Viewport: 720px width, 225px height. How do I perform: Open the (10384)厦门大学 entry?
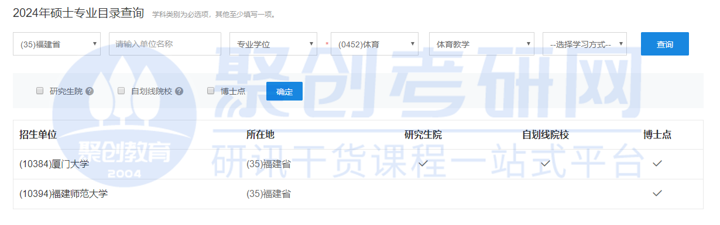coord(54,164)
